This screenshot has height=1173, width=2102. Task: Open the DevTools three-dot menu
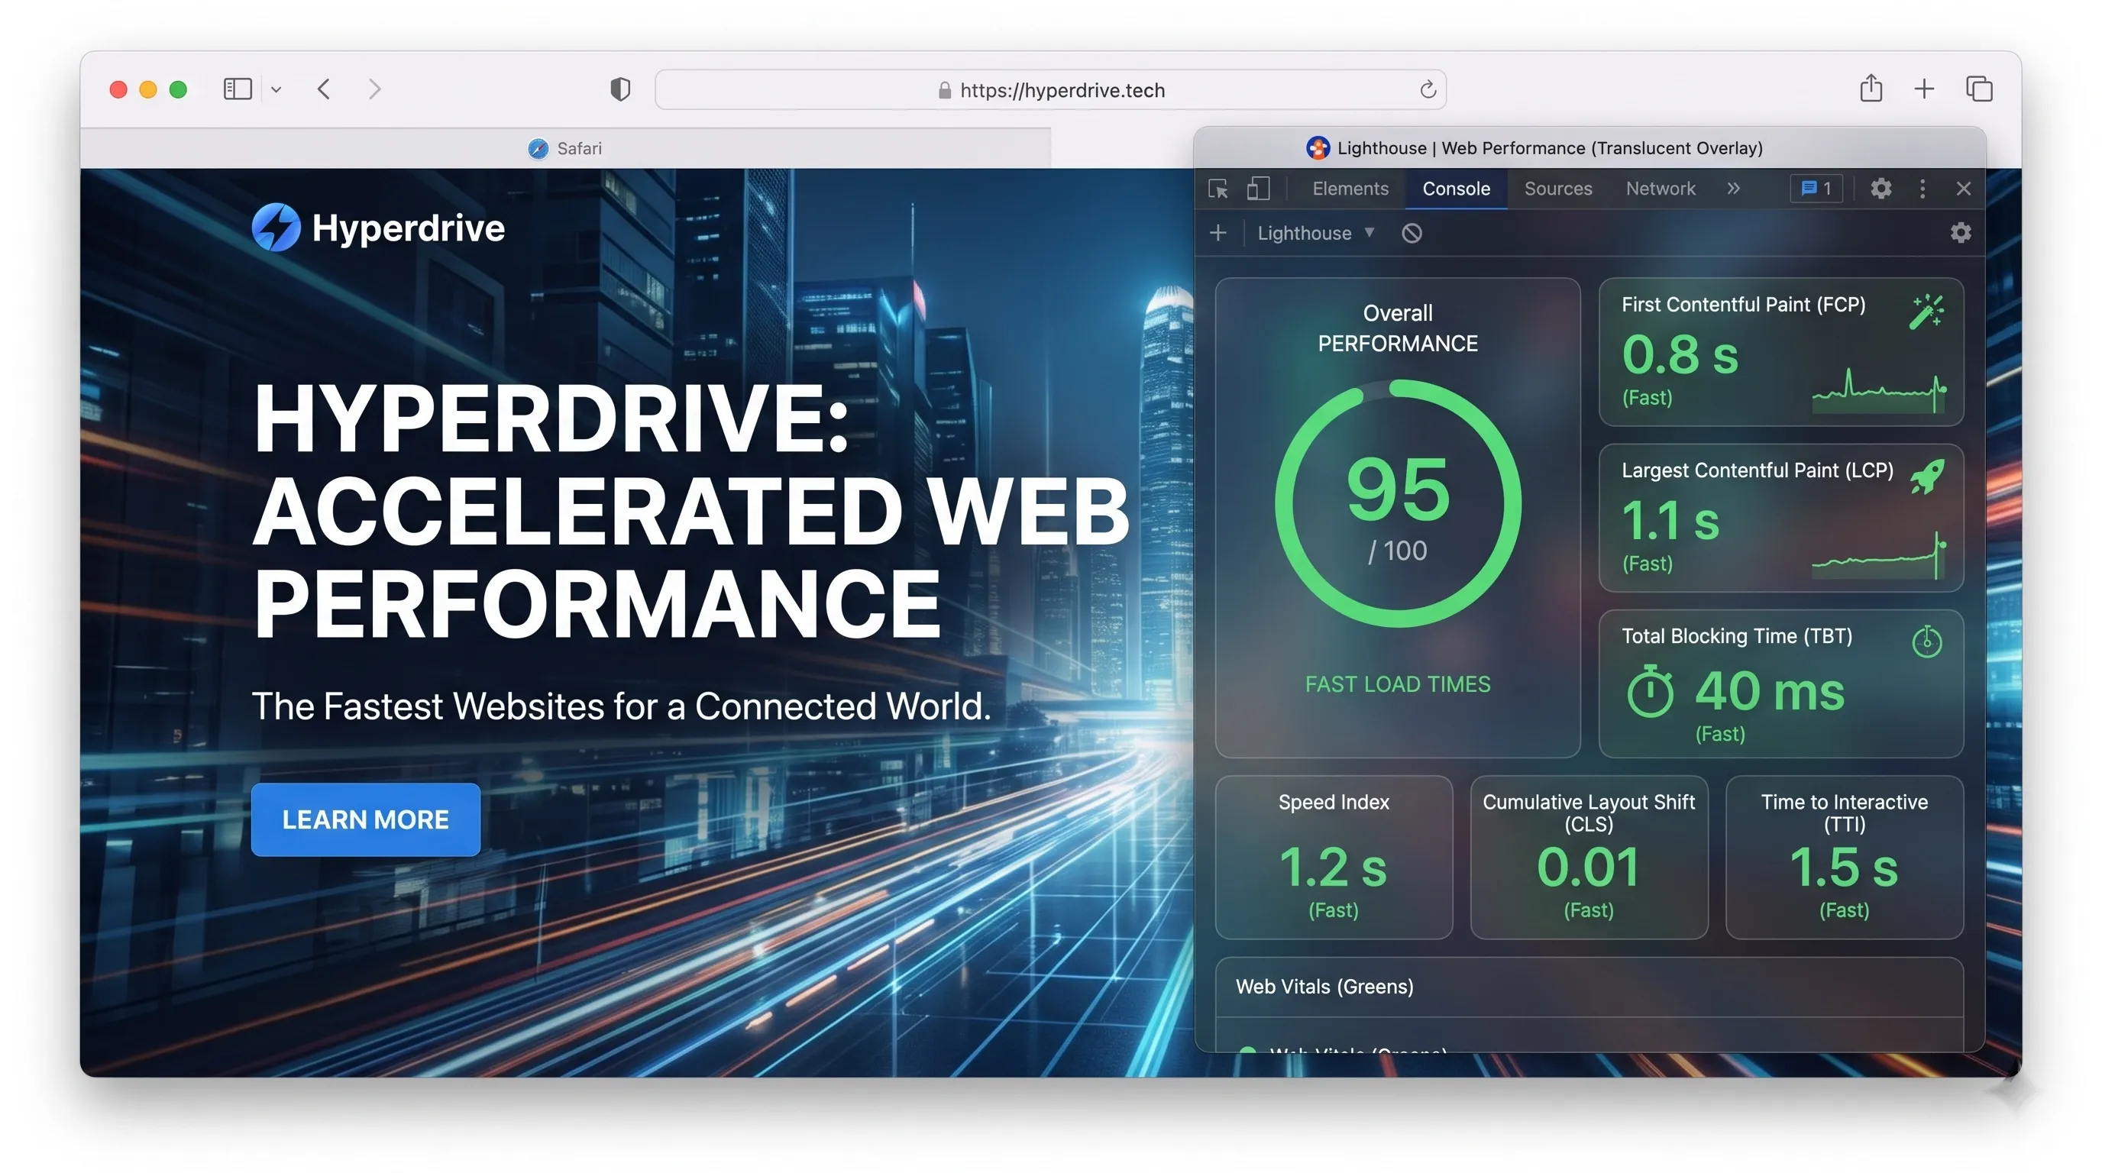pyautogui.click(x=1923, y=189)
